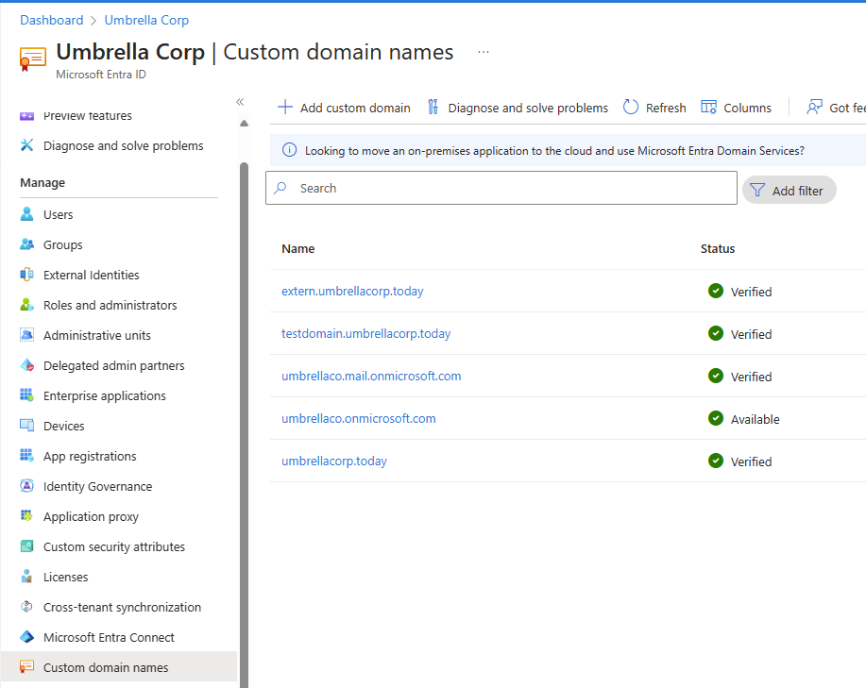The image size is (866, 688).
Task: Click the Microsoft Entra Connect icon
Action: (x=26, y=637)
